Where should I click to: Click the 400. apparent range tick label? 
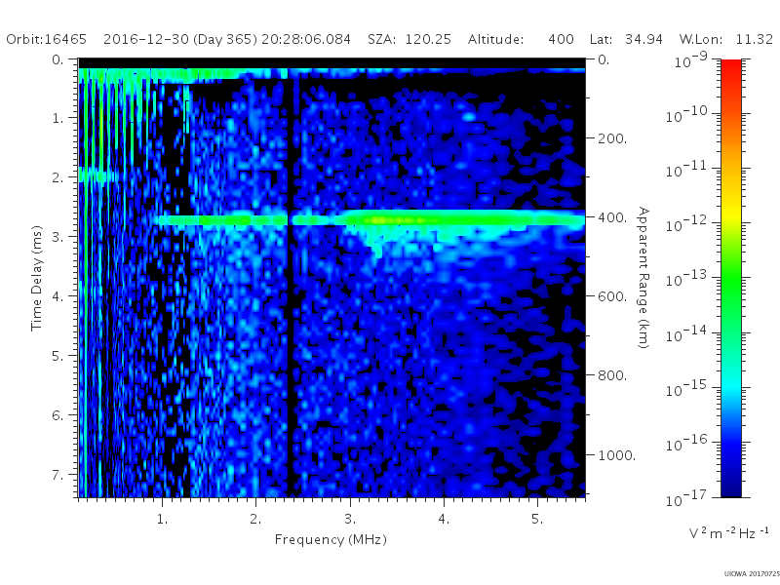612,217
